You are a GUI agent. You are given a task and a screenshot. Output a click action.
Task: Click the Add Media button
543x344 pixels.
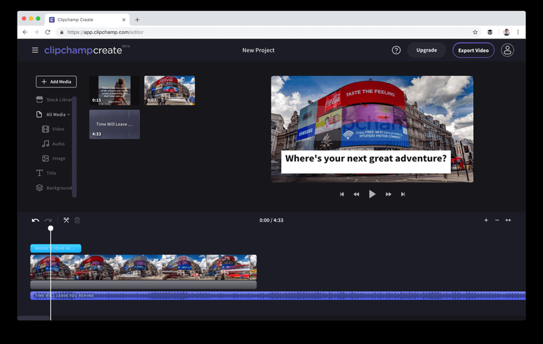(56, 81)
